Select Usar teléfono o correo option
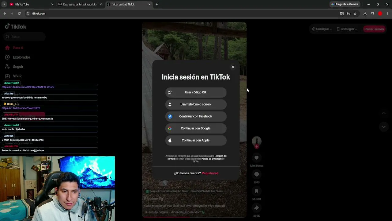The height and width of the screenshot is (221, 392). pyautogui.click(x=196, y=104)
